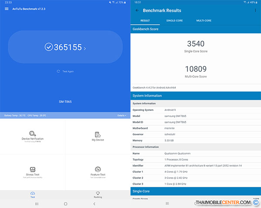Tap the Test Again refresh icon
The width and height of the screenshot is (261, 208).
tap(58, 71)
